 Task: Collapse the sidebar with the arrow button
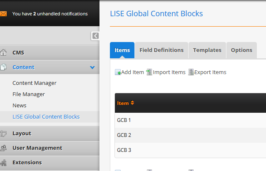click(95, 36)
